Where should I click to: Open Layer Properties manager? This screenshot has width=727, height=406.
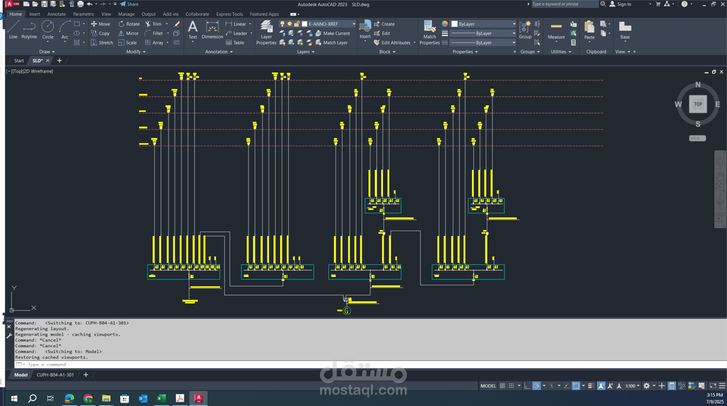point(266,33)
